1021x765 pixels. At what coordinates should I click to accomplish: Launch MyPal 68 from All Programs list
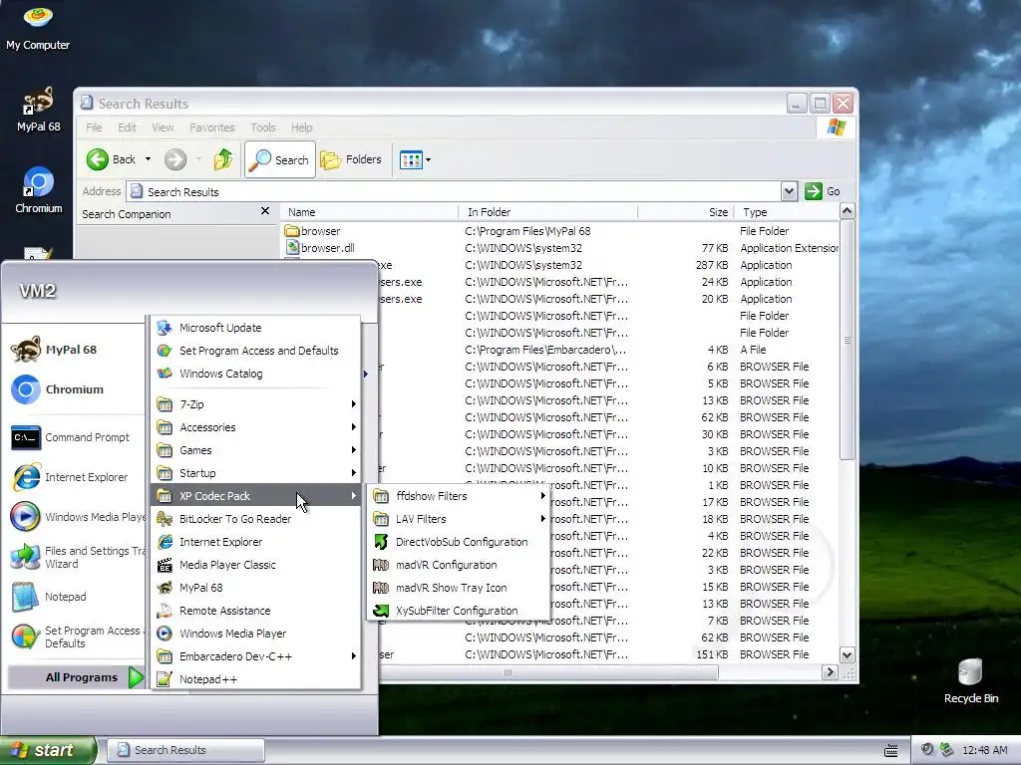[x=256, y=588]
